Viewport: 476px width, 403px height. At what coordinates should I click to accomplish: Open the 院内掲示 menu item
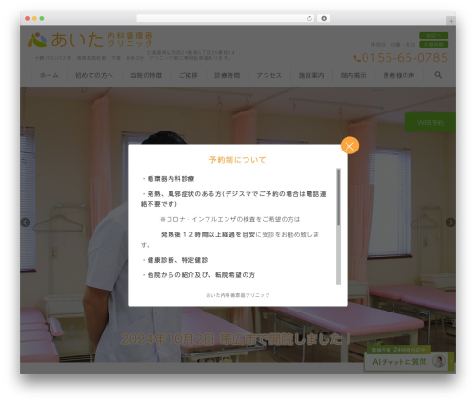(353, 75)
